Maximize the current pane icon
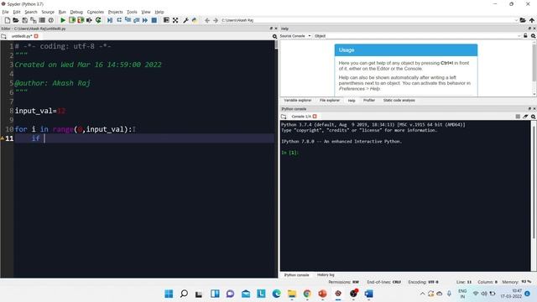 (x=166, y=20)
